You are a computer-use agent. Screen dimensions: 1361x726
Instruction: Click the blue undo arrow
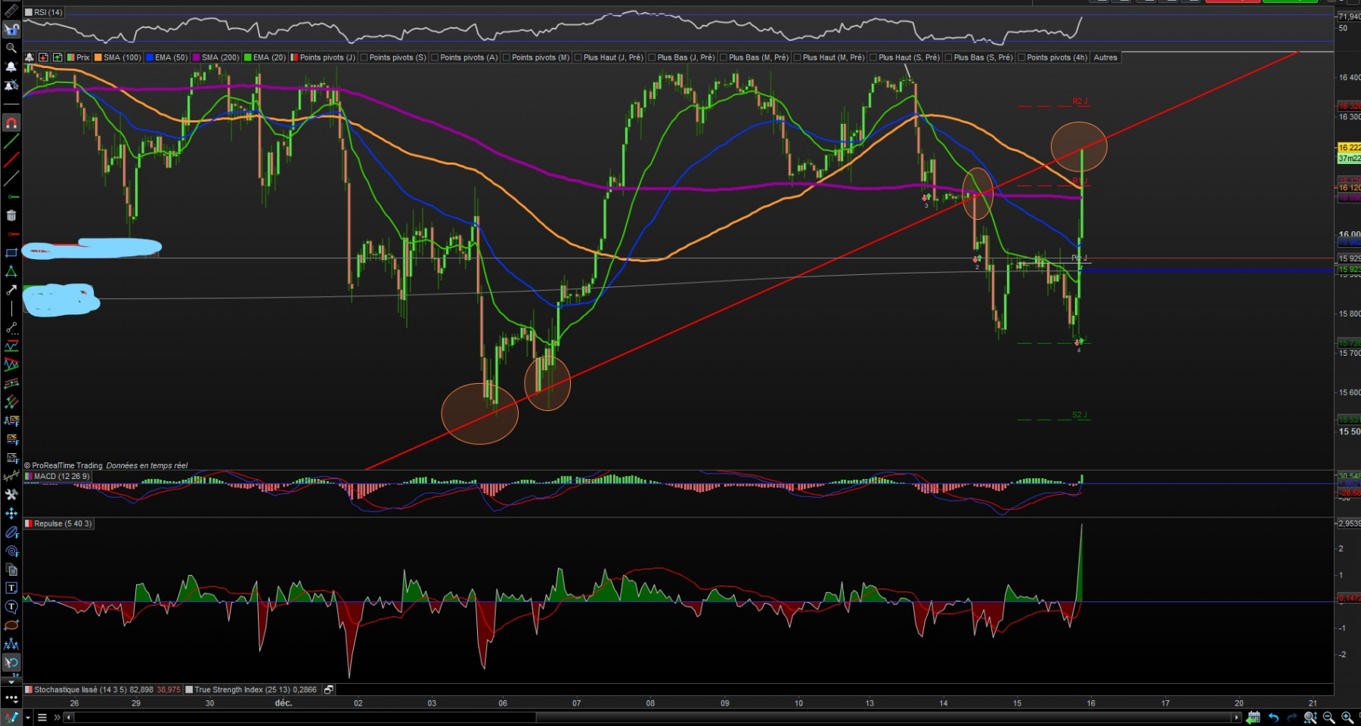click(x=1273, y=717)
